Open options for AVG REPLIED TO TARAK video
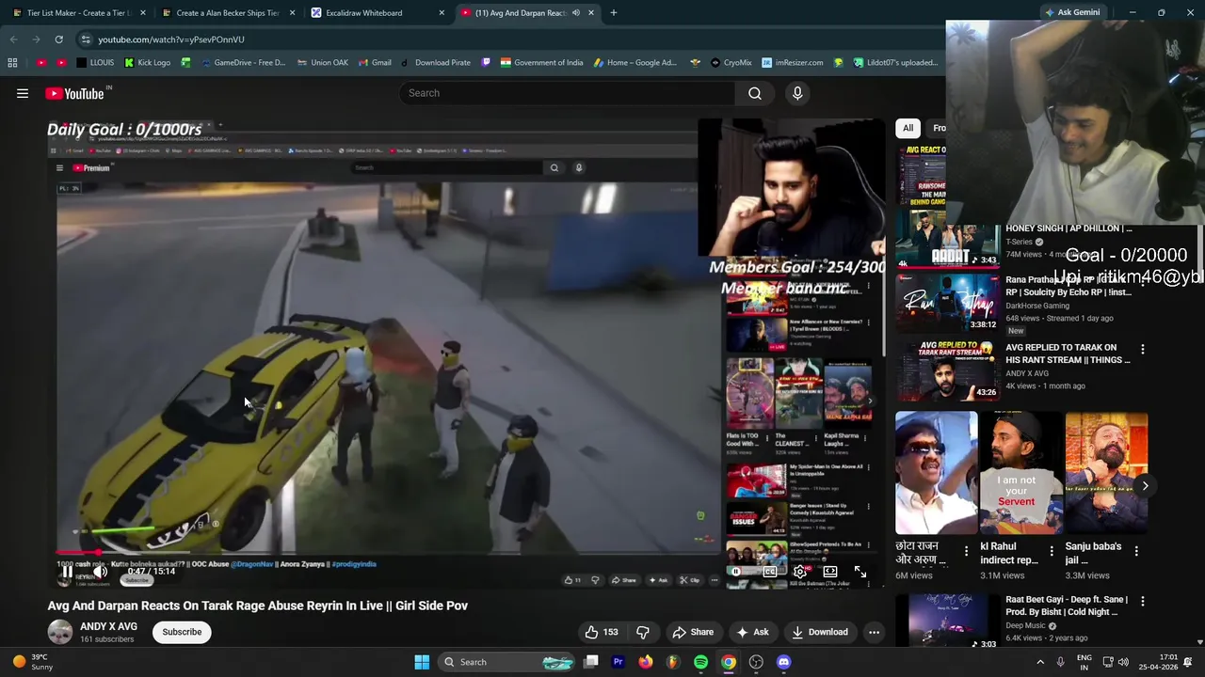1205x677 pixels. (x=1143, y=349)
